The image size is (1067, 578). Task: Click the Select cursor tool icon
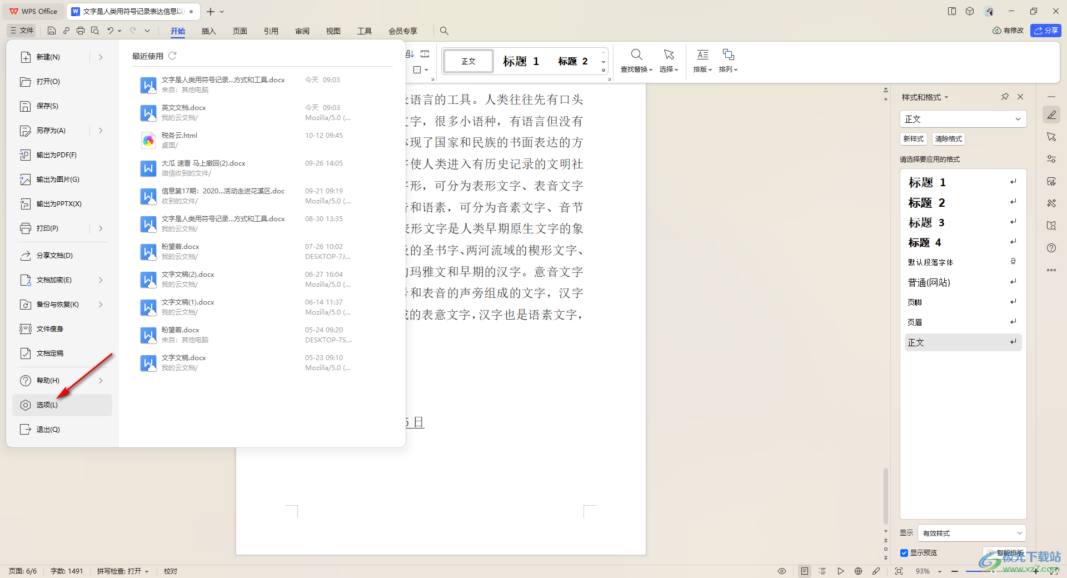click(x=669, y=54)
